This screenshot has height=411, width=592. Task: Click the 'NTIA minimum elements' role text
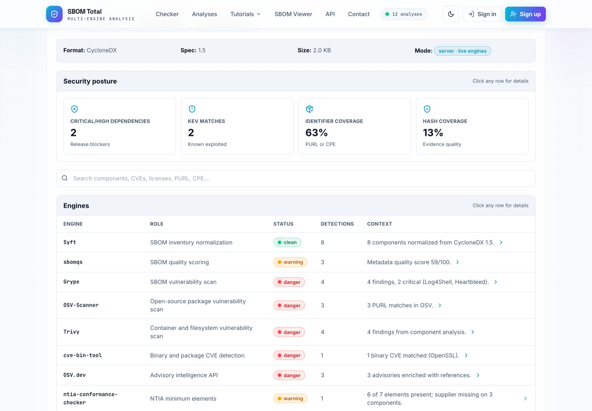click(x=183, y=399)
